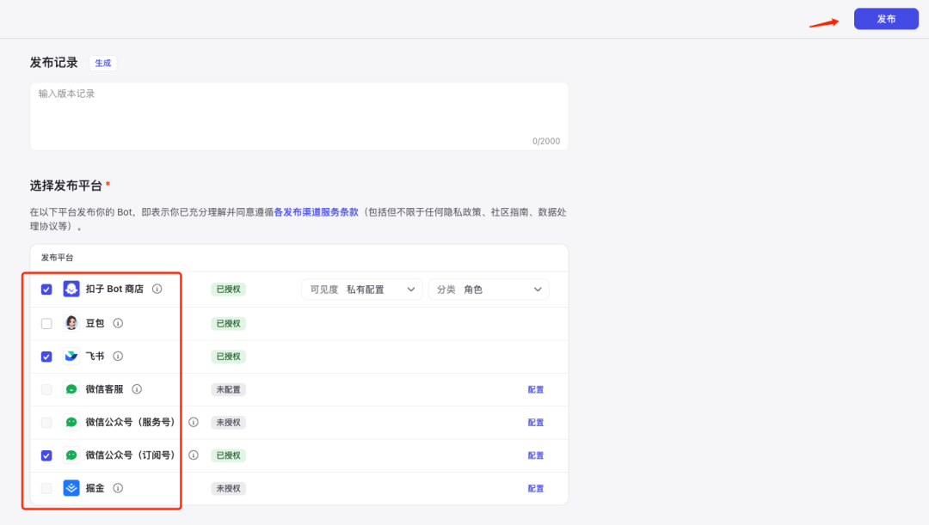The width and height of the screenshot is (929, 525).
Task: Click the 微信公众号（服务号）icon
Action: point(71,422)
